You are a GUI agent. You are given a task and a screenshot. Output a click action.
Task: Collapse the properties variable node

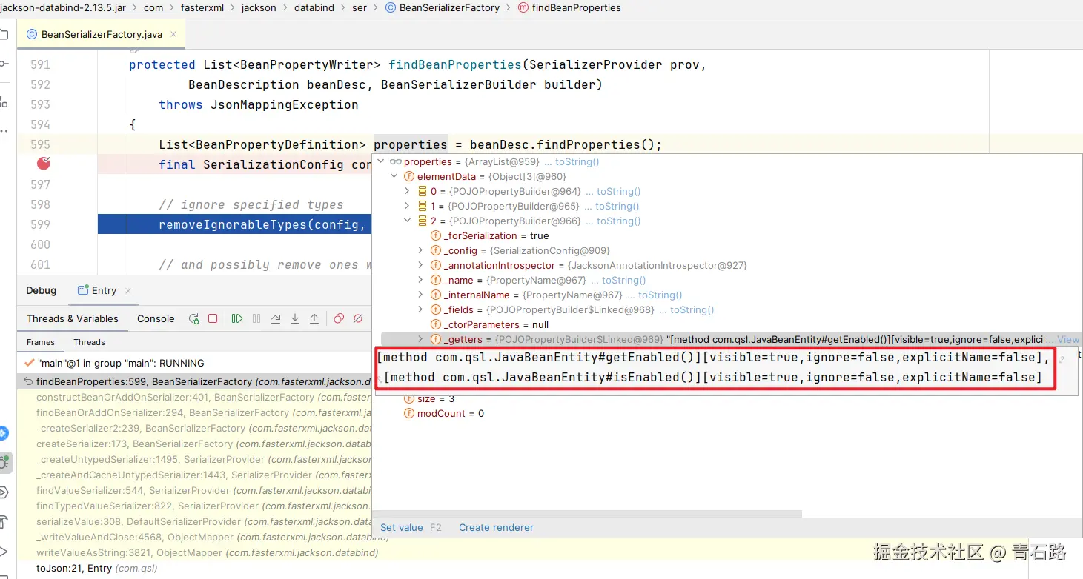(381, 161)
